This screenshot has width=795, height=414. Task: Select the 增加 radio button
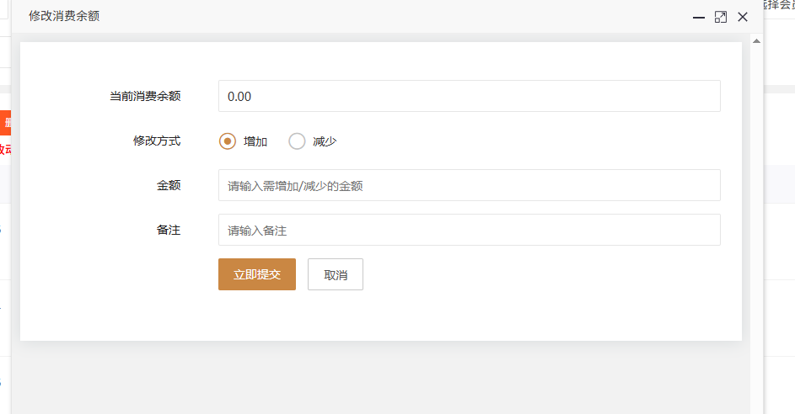pyautogui.click(x=228, y=141)
